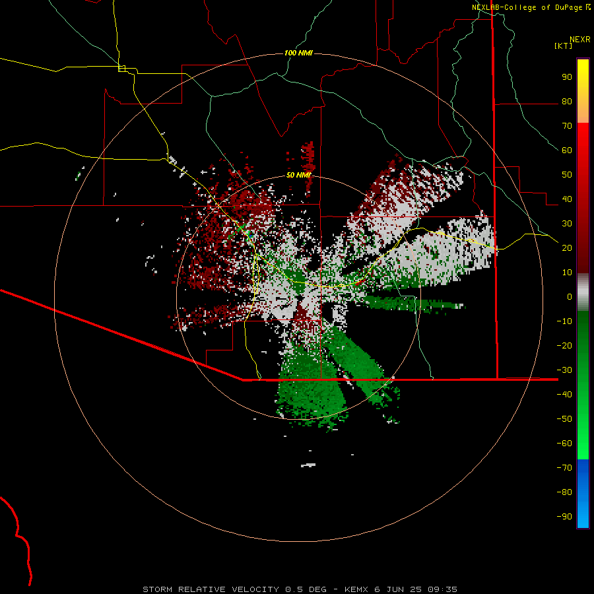Viewport: 594px width, 594px height.
Task: Click the -40 value on velocity scale
Action: click(564, 395)
